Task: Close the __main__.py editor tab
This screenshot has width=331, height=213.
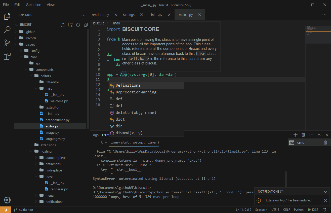Action: [199, 15]
